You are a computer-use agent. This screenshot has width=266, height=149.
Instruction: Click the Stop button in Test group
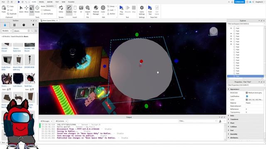click(134, 9)
